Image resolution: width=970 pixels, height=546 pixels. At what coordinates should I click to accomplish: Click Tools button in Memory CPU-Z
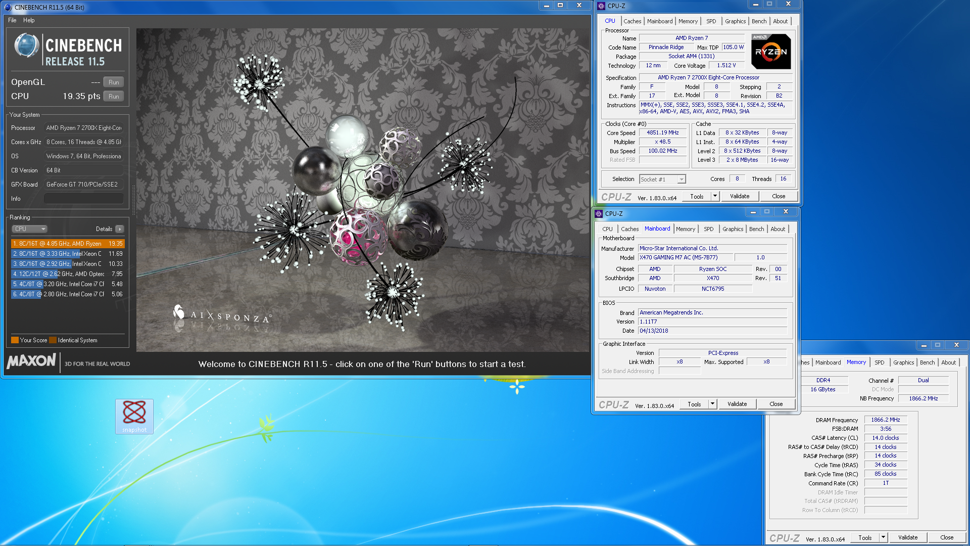865,537
